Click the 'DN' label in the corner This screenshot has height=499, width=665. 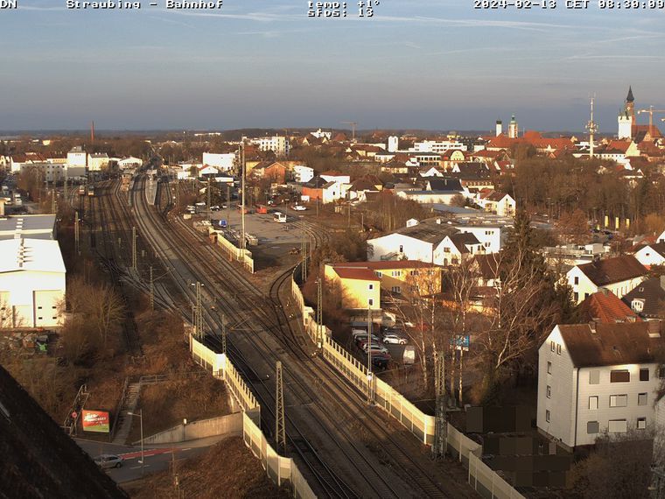click(x=9, y=4)
